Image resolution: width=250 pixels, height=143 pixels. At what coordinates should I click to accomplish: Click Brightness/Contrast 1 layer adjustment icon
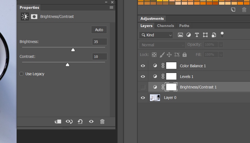[155, 87]
